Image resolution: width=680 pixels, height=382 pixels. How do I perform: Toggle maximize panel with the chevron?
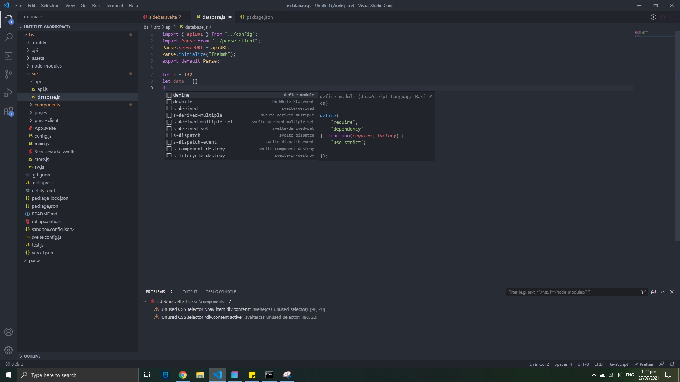pyautogui.click(x=663, y=292)
